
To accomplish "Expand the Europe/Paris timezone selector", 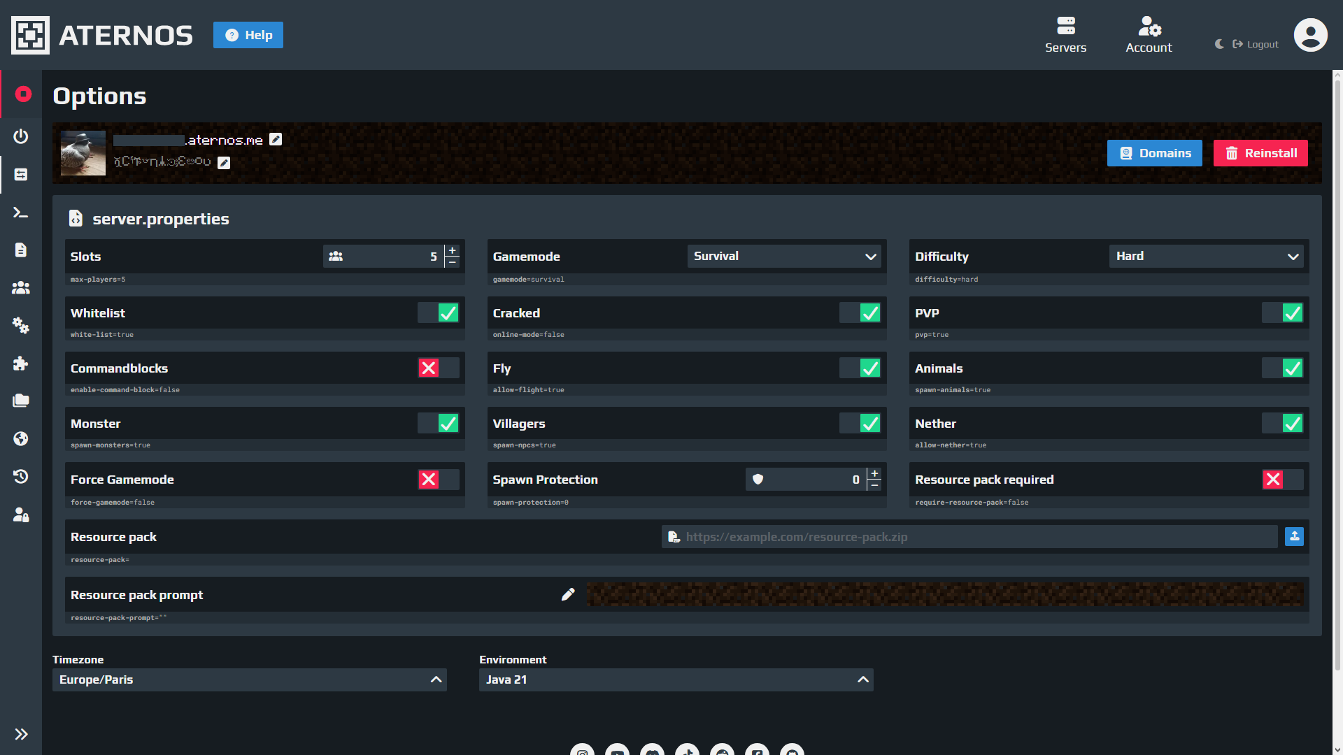I will point(249,679).
